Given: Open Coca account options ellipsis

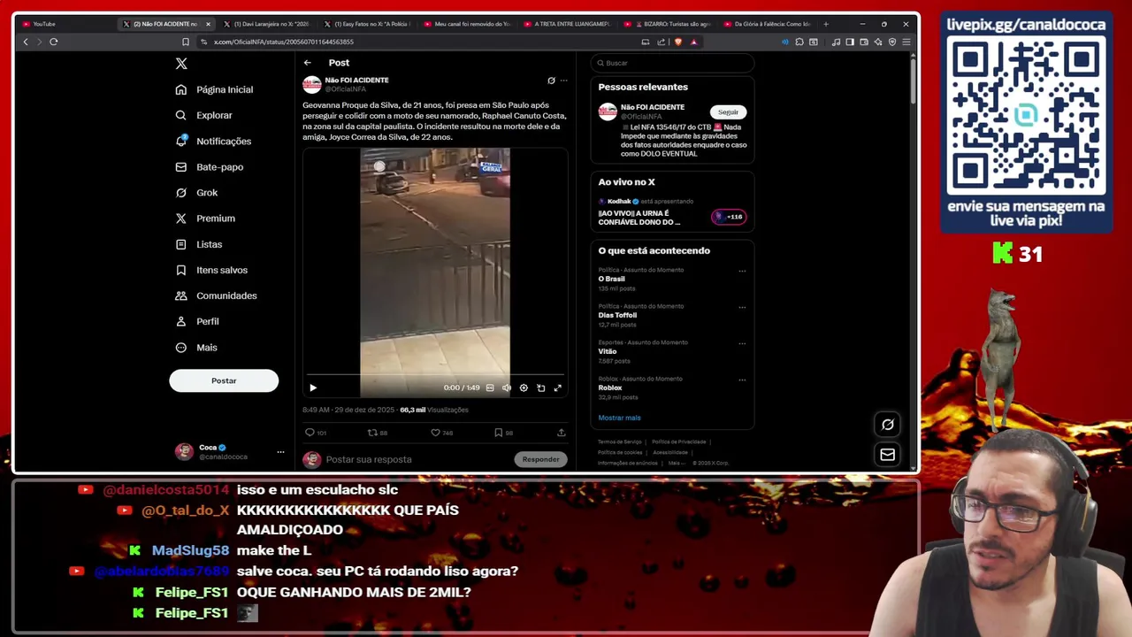Looking at the screenshot, I should pyautogui.click(x=280, y=452).
